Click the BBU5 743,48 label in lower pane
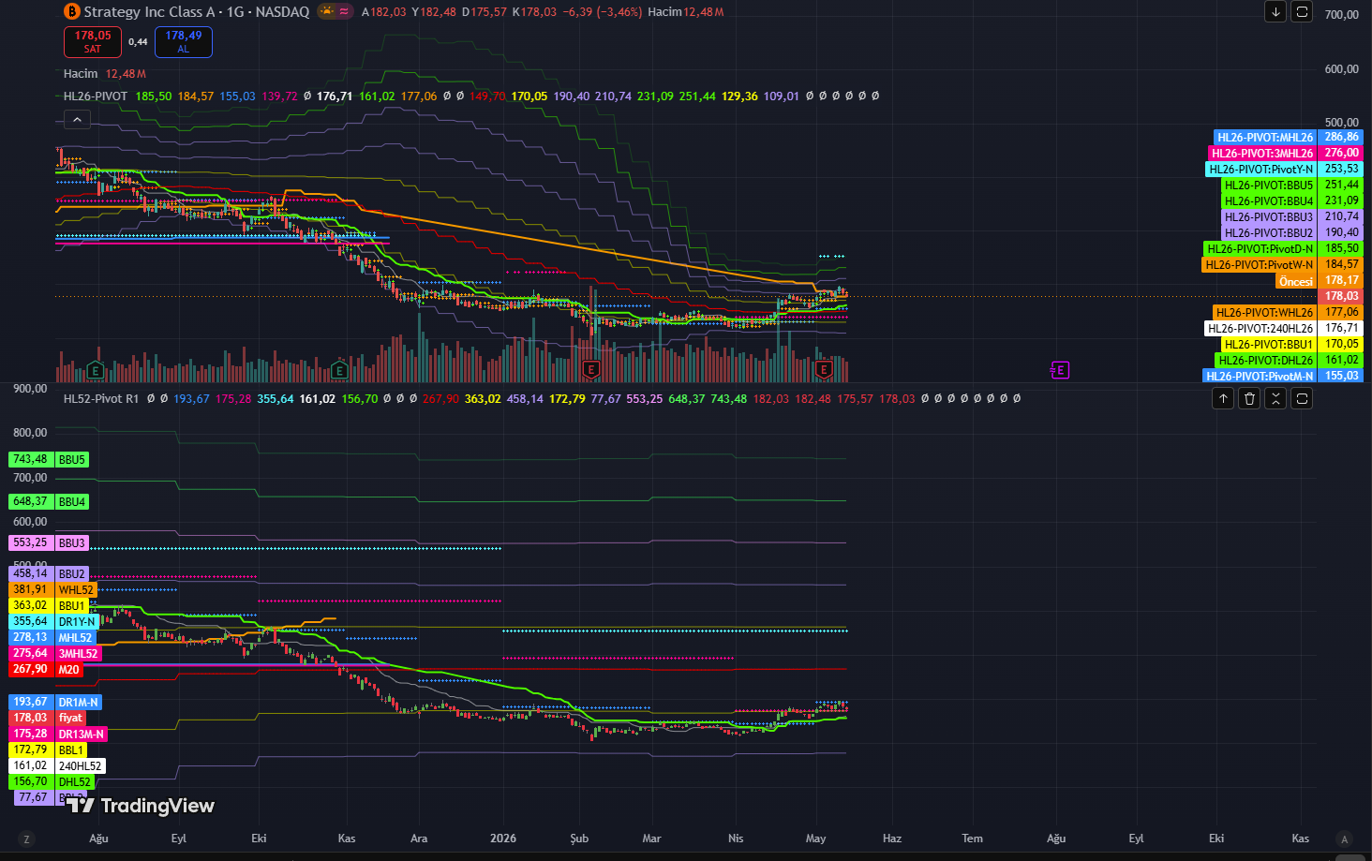Screen dimensions: 1372x861 pos(49,460)
